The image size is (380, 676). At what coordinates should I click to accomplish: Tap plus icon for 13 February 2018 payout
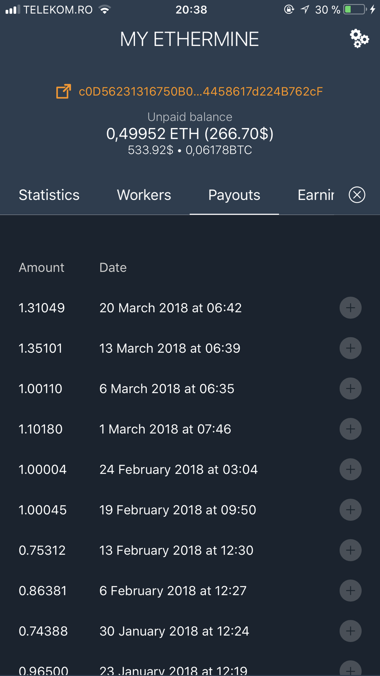tap(350, 550)
